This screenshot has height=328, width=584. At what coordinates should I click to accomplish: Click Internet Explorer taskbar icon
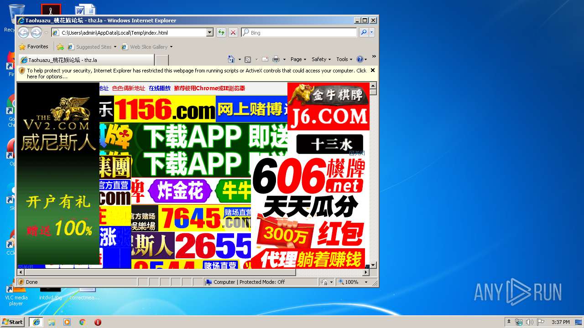pos(36,322)
